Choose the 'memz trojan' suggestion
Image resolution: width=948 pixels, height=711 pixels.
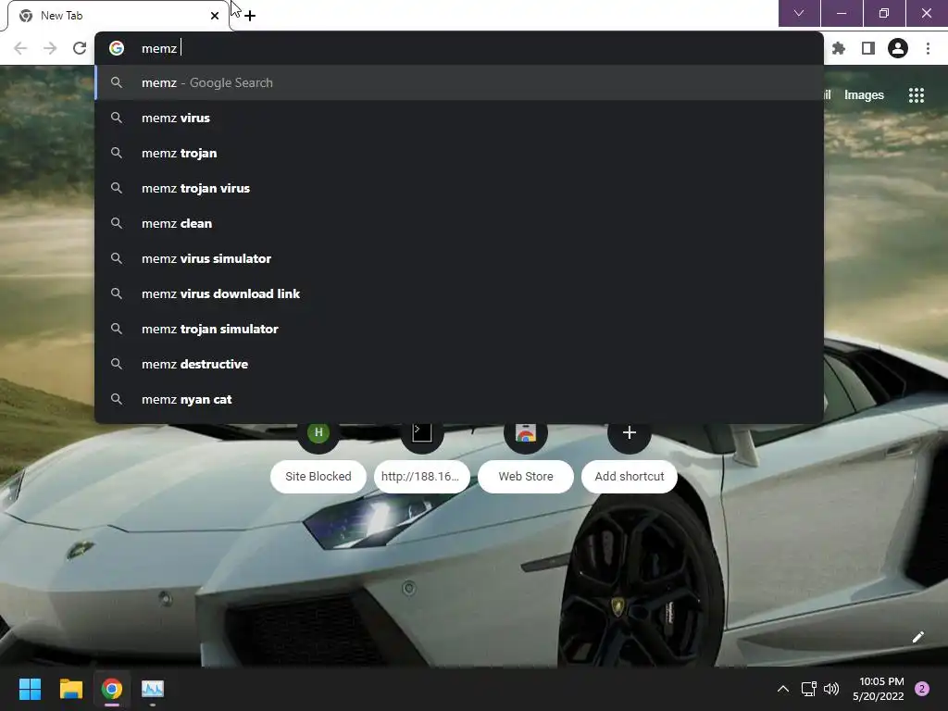(x=459, y=153)
